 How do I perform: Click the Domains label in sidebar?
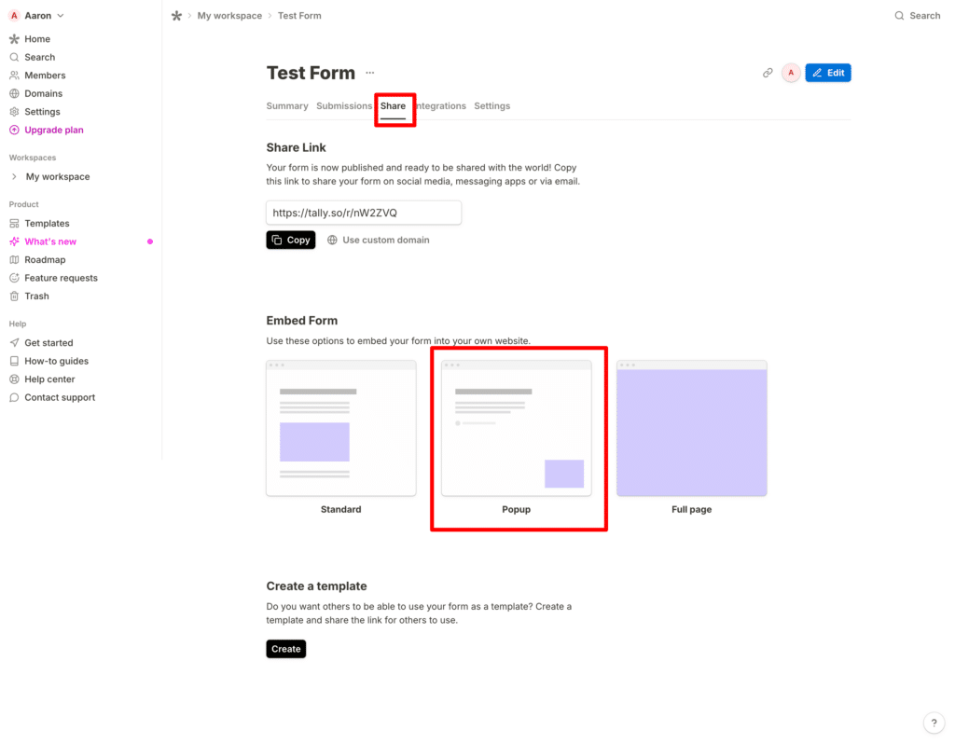tap(43, 94)
